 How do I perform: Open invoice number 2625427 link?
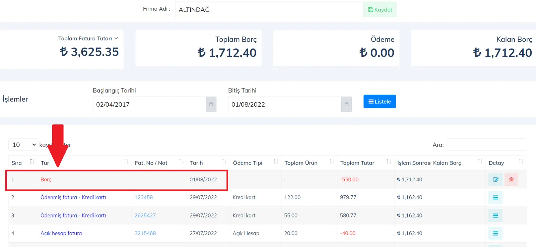145,215
